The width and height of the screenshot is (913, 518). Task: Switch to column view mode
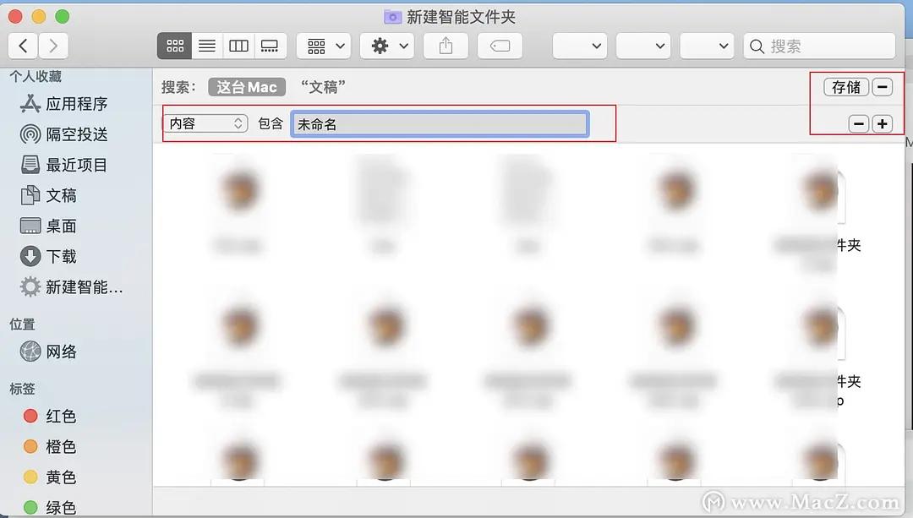(238, 46)
